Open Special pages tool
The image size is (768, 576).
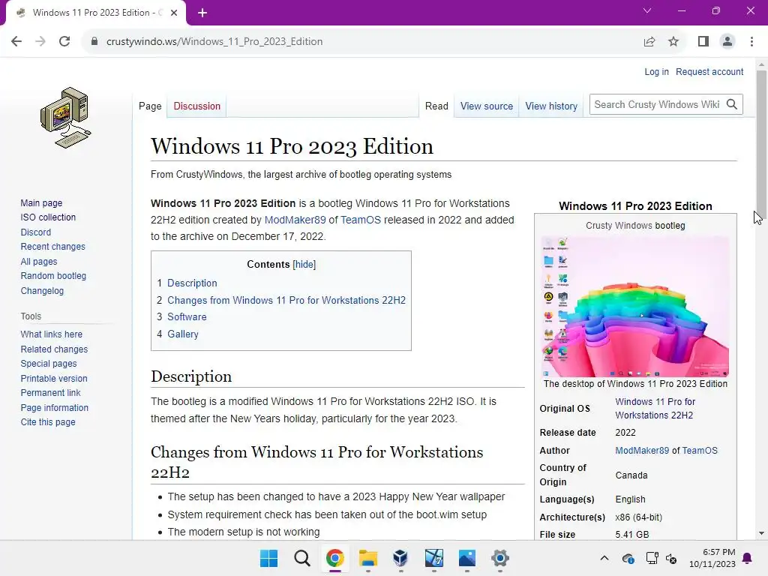coord(49,364)
